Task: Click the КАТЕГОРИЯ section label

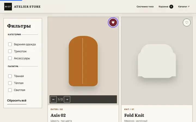Action: 14,34
